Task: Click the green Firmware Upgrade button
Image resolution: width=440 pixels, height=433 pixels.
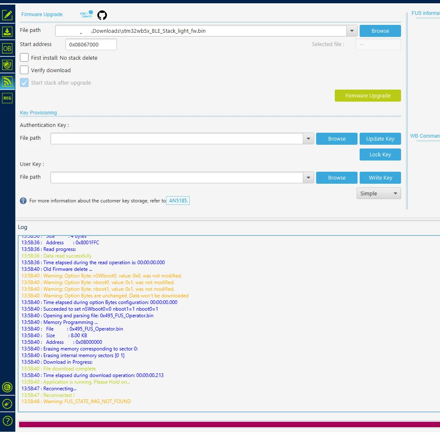Action: point(367,95)
